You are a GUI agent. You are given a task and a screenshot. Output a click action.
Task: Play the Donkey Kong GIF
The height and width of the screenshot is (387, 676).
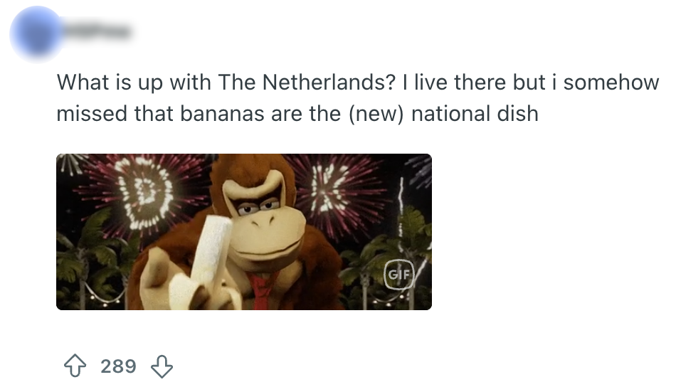click(243, 231)
